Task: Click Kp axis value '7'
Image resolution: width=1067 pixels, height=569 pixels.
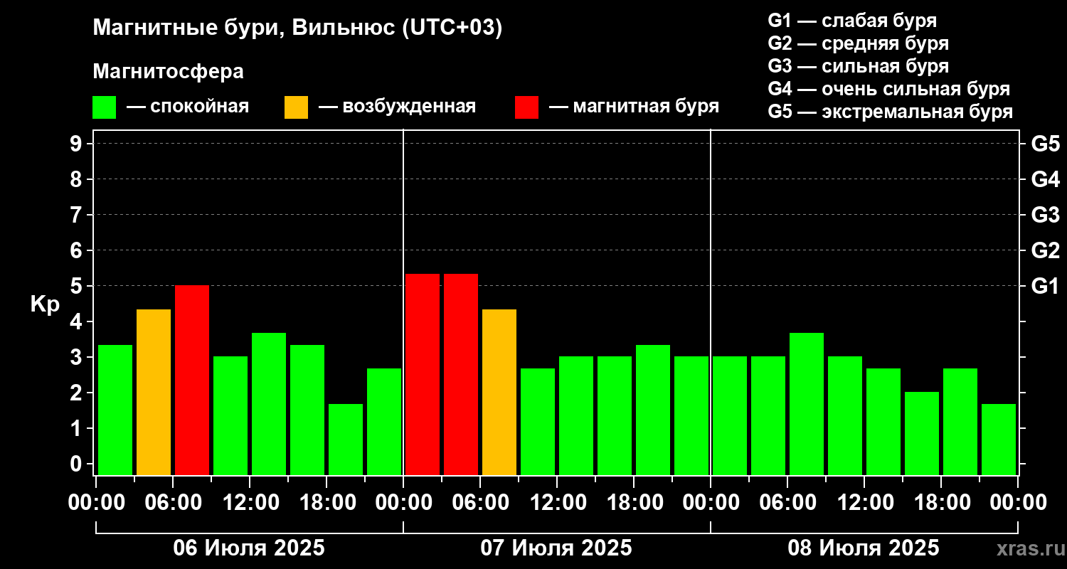Action: (x=78, y=215)
